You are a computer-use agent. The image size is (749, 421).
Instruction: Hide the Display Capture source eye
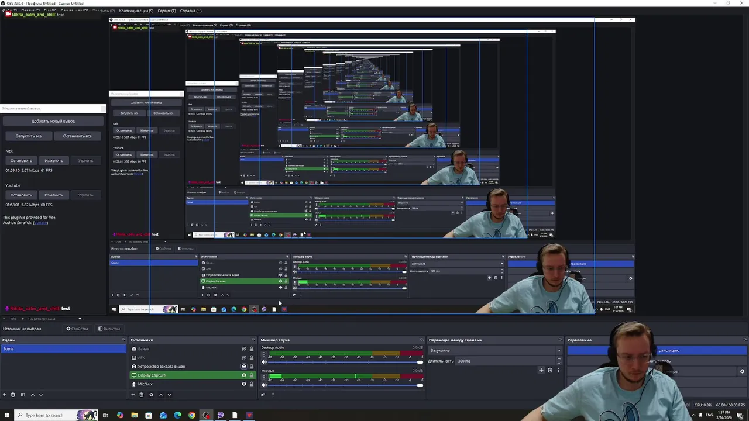click(244, 375)
